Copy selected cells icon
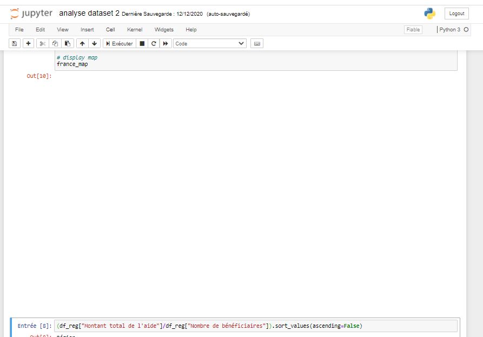This screenshot has height=337, width=483. click(55, 43)
